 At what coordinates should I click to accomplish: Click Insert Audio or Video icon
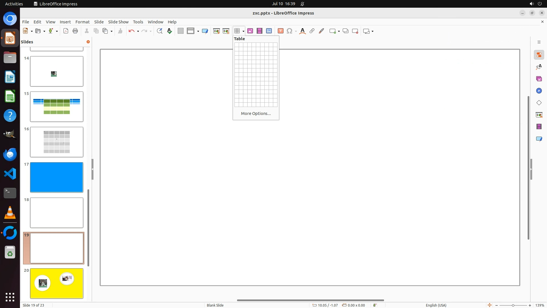[x=260, y=31]
